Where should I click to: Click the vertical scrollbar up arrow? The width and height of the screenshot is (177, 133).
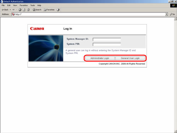click(x=175, y=19)
